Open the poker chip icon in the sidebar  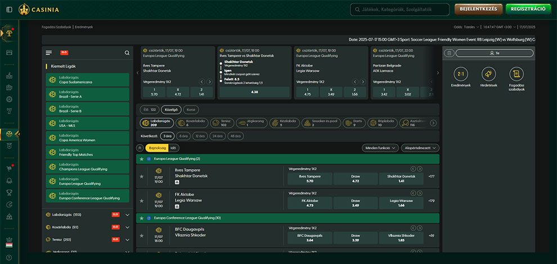[x=9, y=99]
